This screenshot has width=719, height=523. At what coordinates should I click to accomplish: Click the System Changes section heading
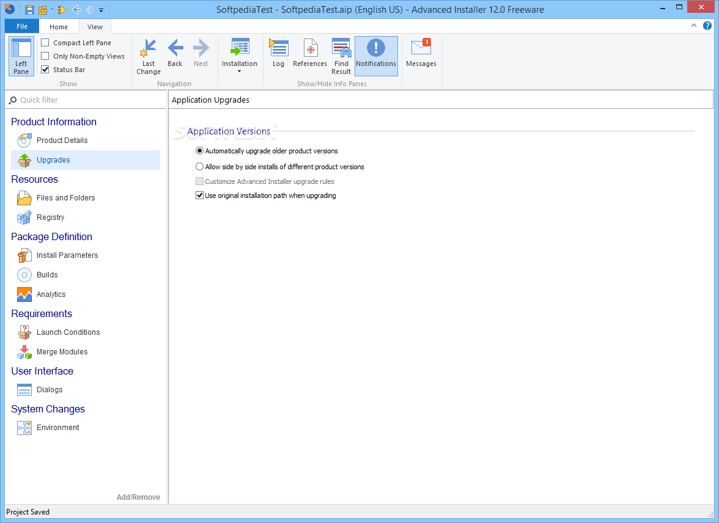(48, 409)
